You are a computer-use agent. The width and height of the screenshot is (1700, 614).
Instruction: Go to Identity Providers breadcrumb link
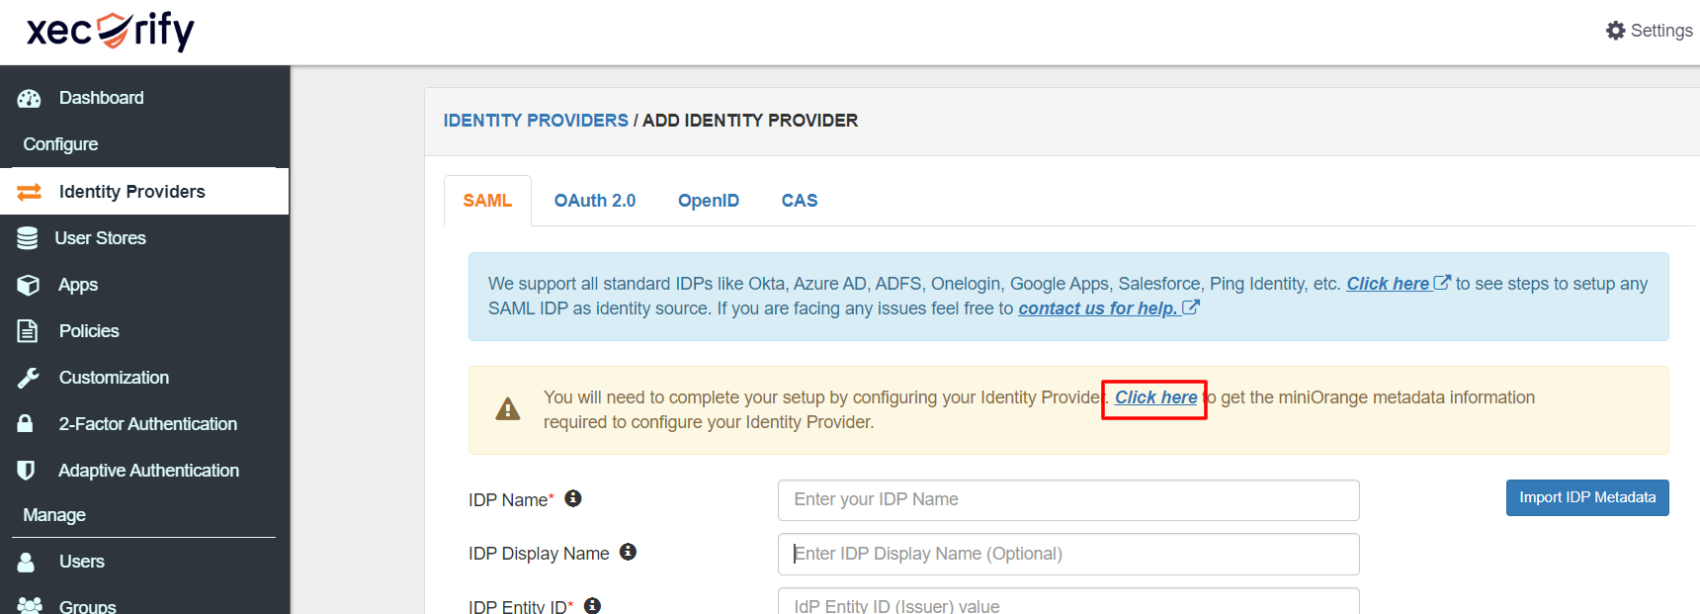535,121
